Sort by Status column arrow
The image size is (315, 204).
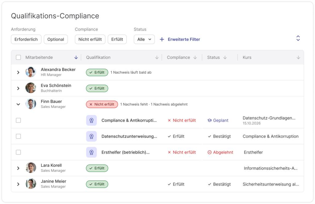225,57
